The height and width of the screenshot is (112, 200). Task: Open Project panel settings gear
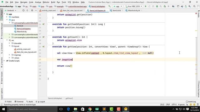click(x=32, y=10)
